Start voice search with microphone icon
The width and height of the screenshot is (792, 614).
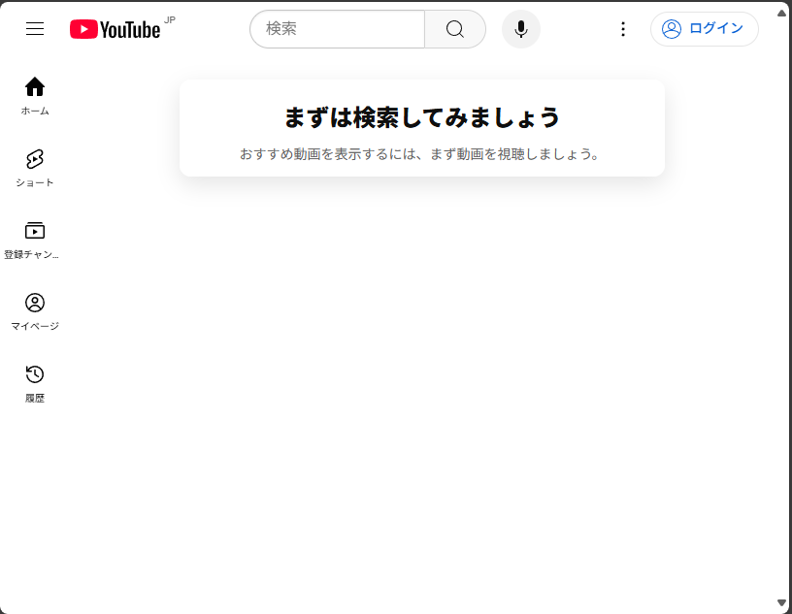(521, 29)
